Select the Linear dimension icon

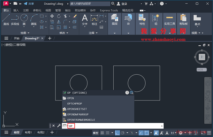[x=101, y=16]
